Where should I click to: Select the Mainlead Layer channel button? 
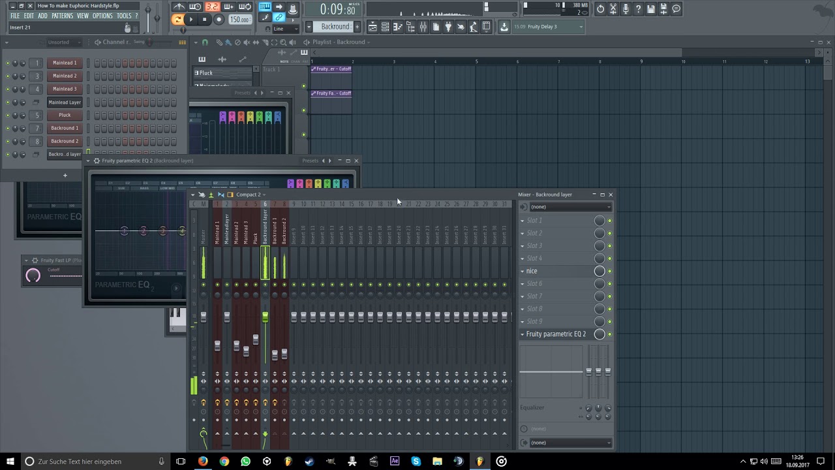[65, 102]
